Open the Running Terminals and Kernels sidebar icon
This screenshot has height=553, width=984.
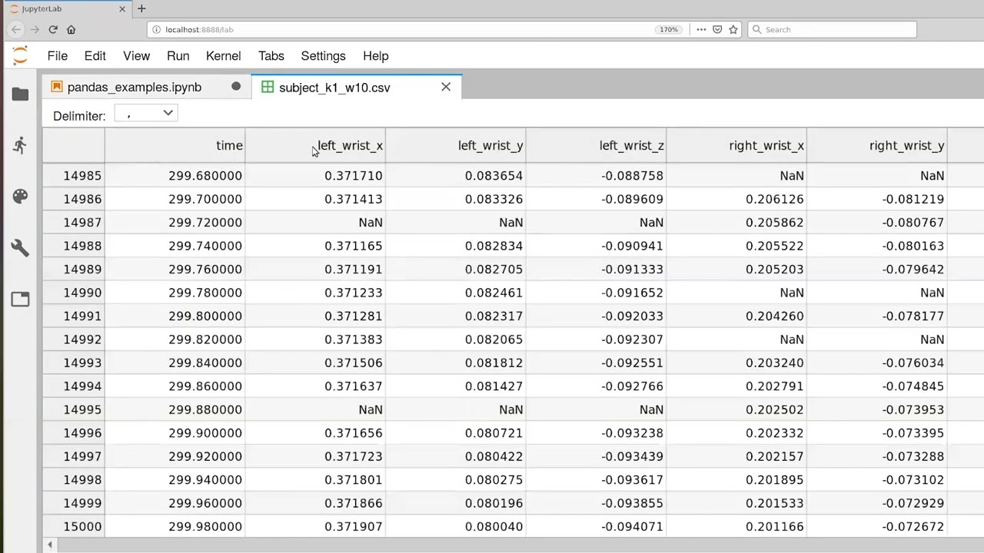(x=20, y=145)
